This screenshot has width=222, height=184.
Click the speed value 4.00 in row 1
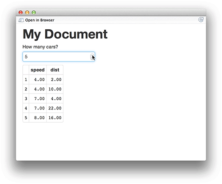click(40, 79)
